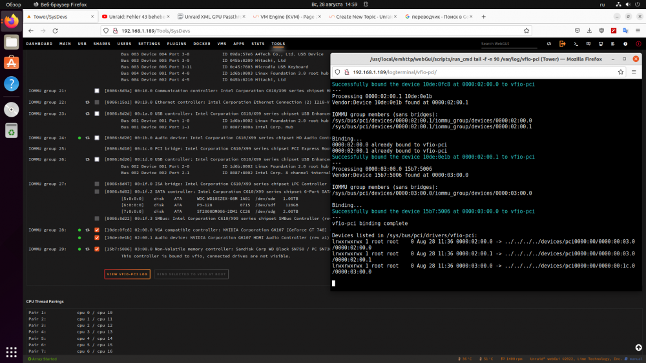Click Bind Selected to VFIO at Boot

click(x=191, y=274)
